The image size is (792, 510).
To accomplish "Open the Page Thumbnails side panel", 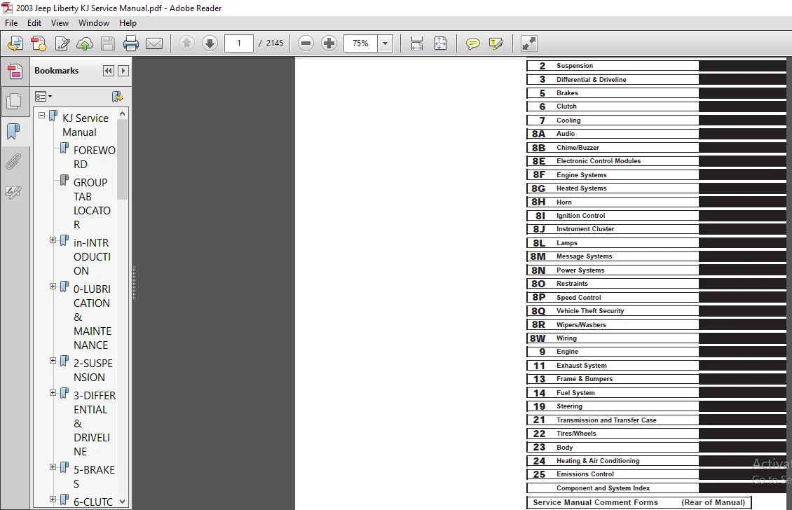I will (x=14, y=102).
